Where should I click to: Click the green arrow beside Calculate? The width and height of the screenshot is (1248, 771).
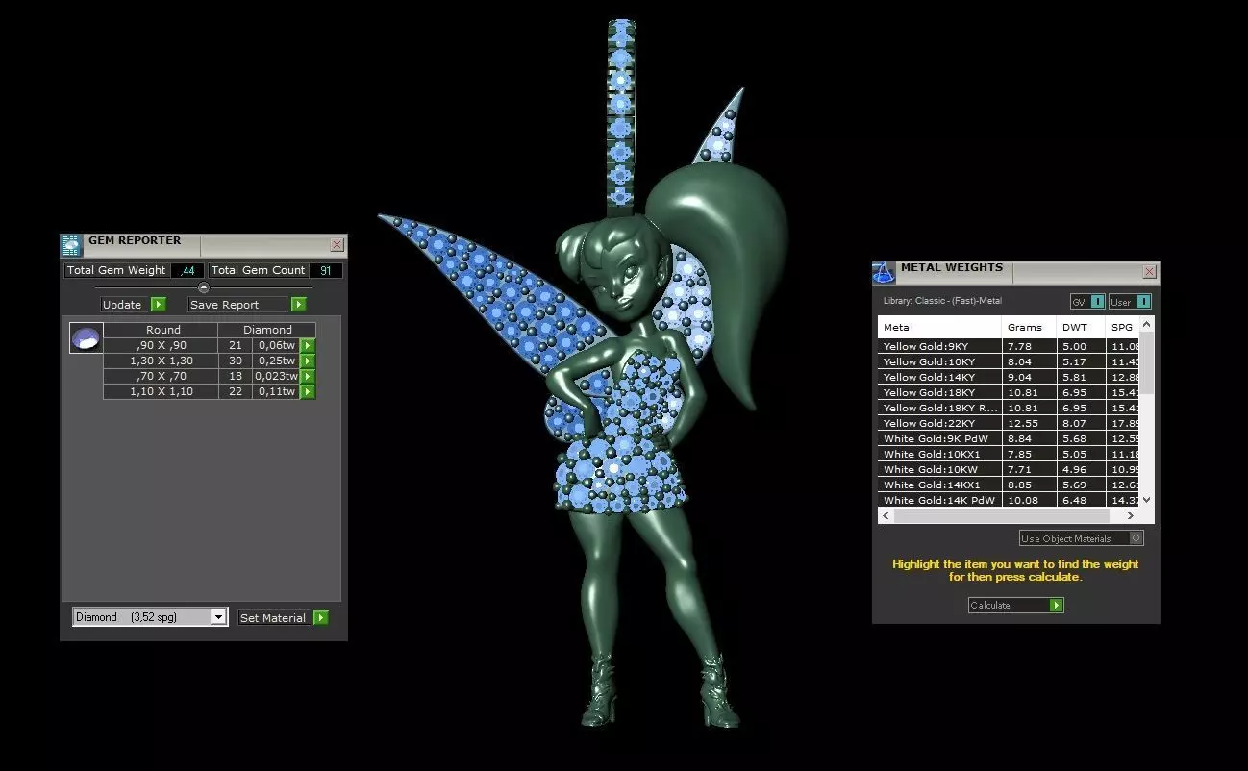(1057, 605)
